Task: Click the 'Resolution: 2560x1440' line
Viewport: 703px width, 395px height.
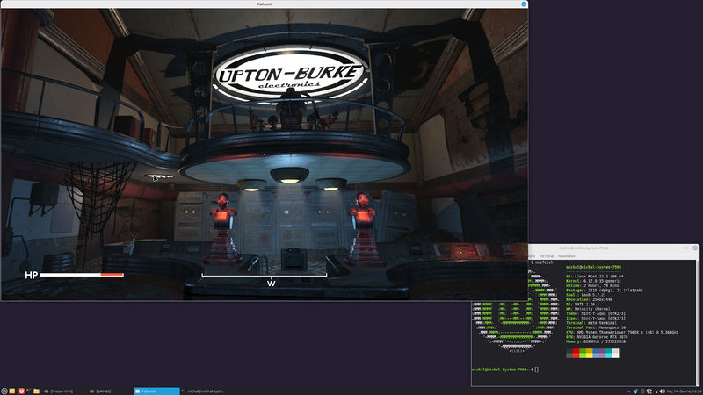Action: click(588, 299)
